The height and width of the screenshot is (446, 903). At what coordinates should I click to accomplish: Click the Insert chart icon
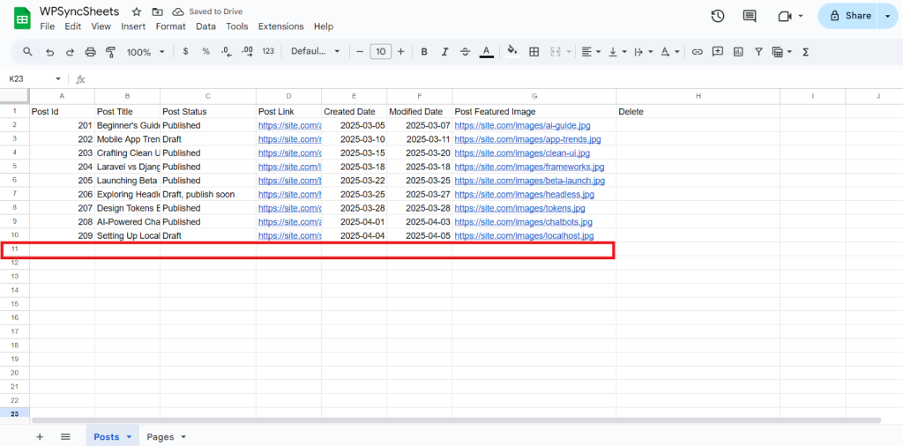pos(738,52)
